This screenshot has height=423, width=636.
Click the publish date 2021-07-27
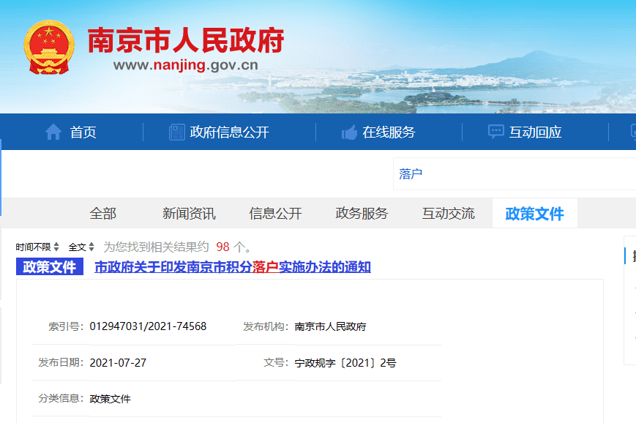click(118, 362)
